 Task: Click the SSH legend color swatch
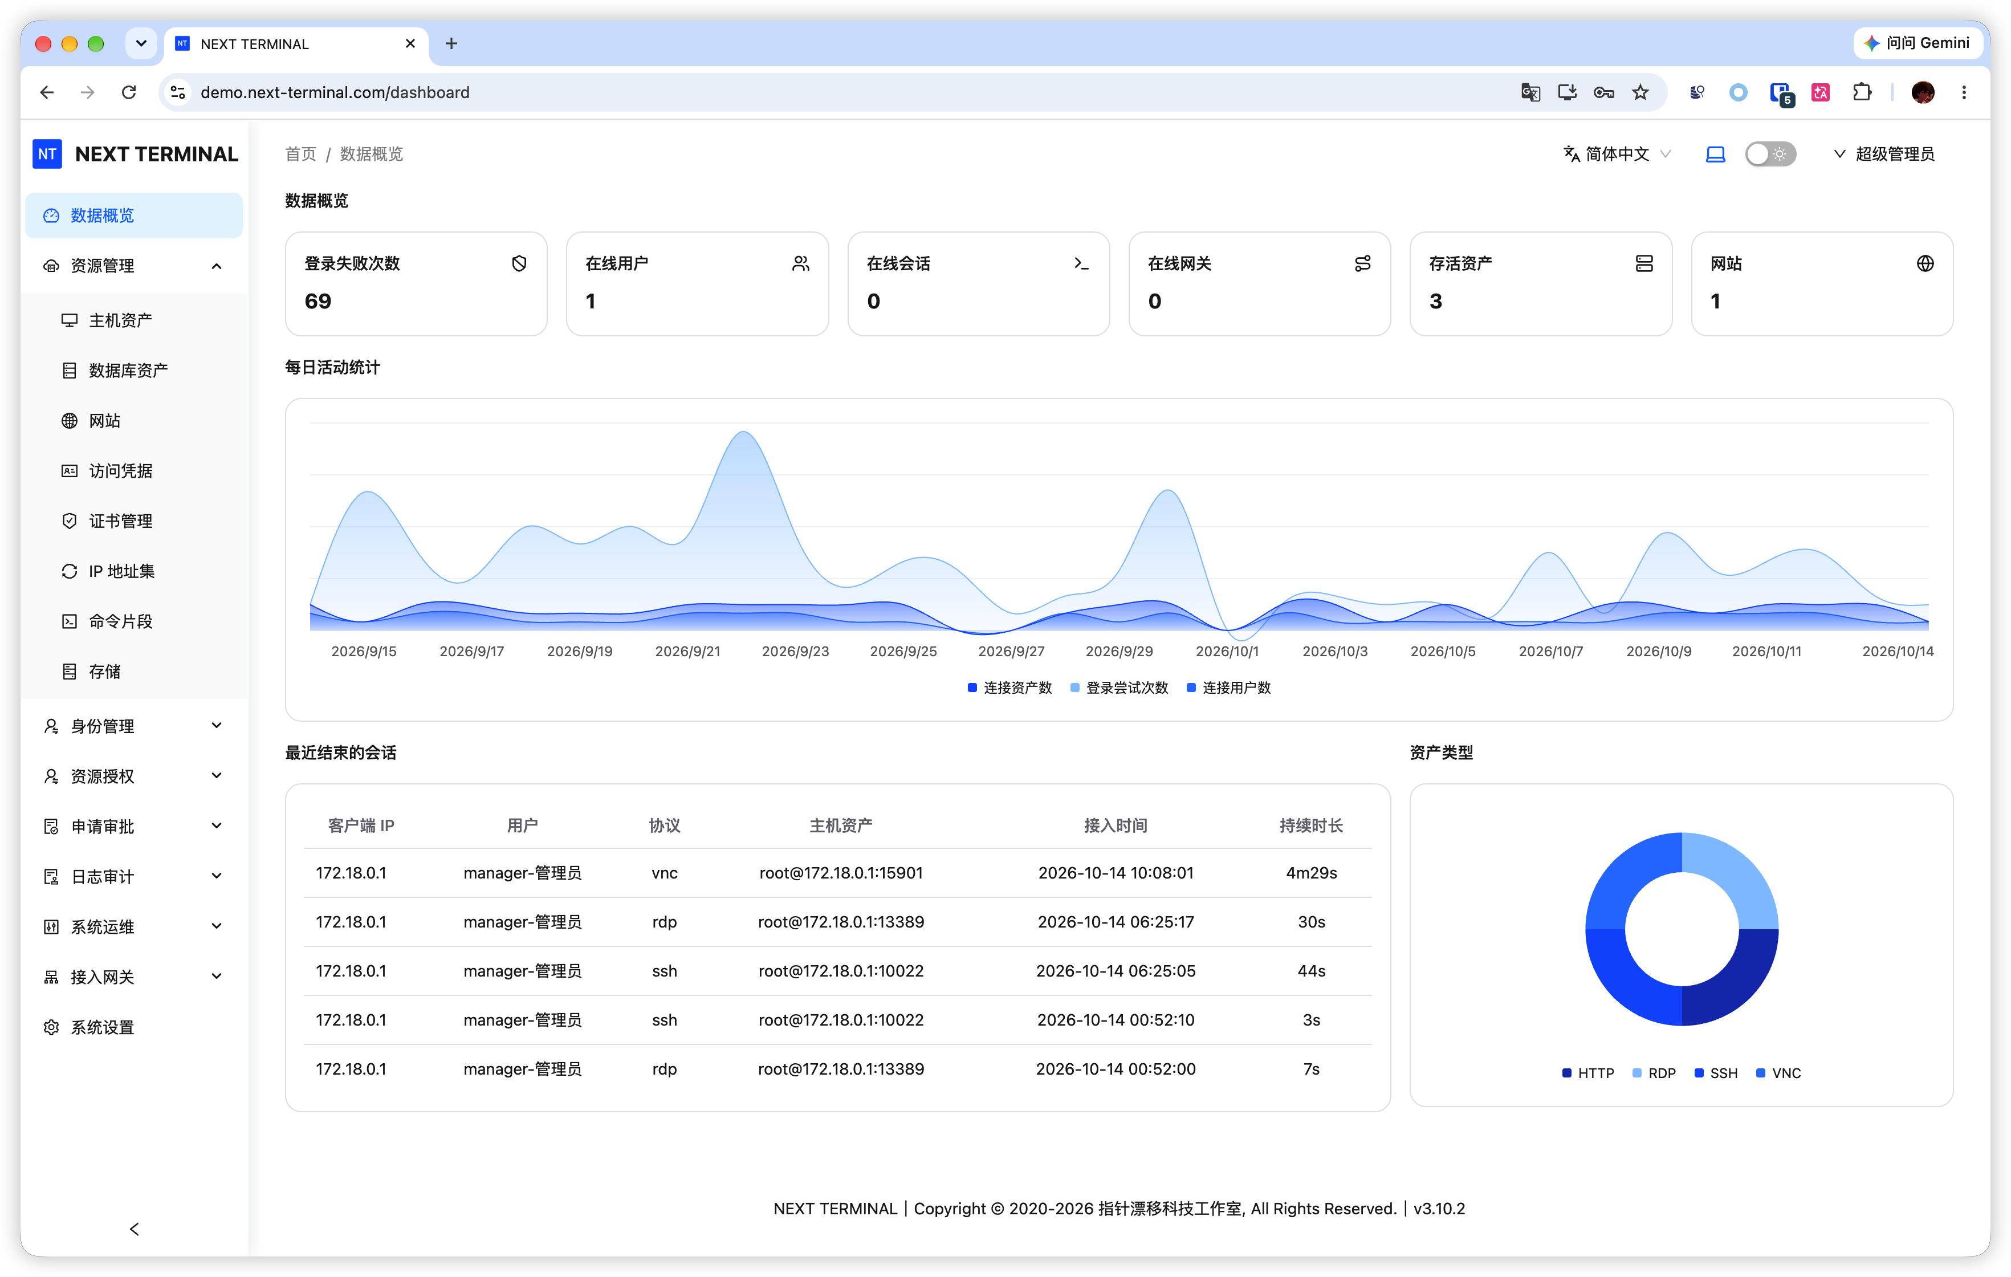click(x=1699, y=1072)
